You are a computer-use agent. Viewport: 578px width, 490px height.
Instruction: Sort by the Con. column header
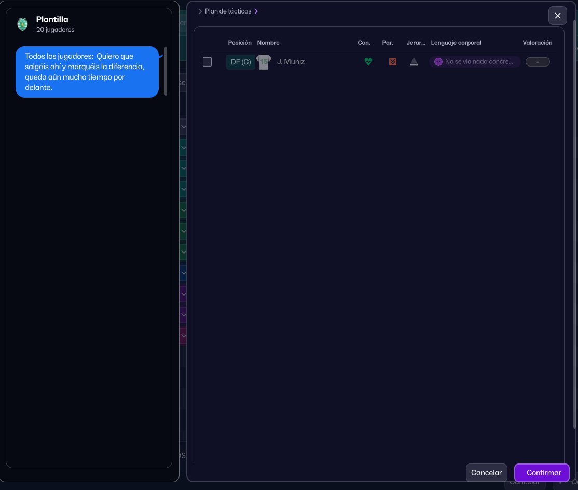(x=364, y=43)
